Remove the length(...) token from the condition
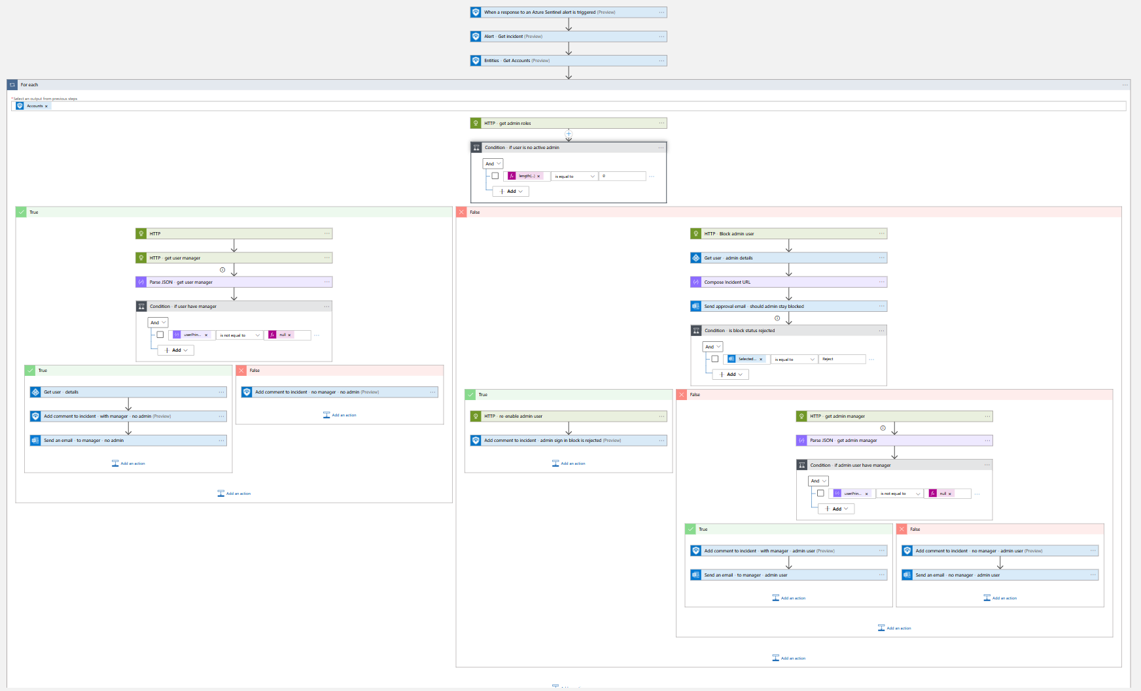The width and height of the screenshot is (1141, 691). [539, 176]
